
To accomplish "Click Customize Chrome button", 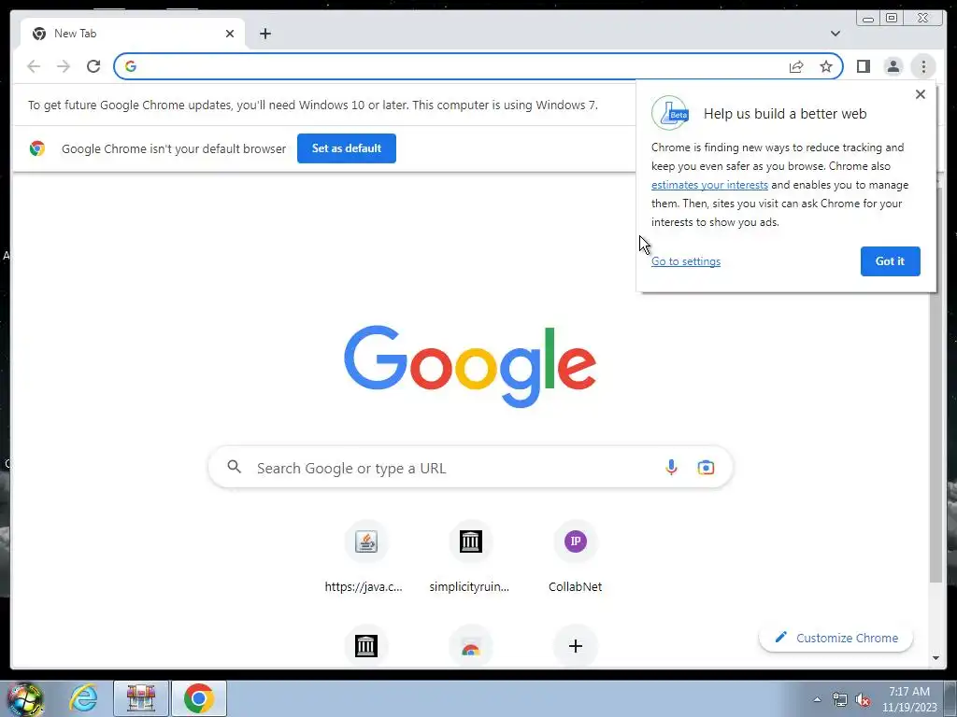I will (836, 638).
